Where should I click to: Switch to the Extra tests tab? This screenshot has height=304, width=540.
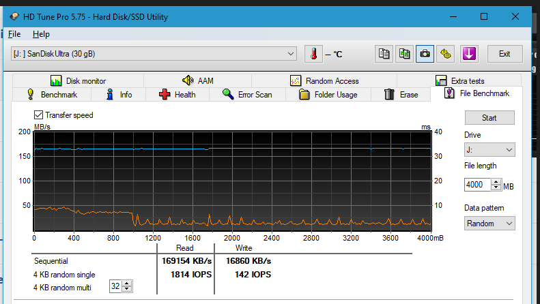coord(459,81)
